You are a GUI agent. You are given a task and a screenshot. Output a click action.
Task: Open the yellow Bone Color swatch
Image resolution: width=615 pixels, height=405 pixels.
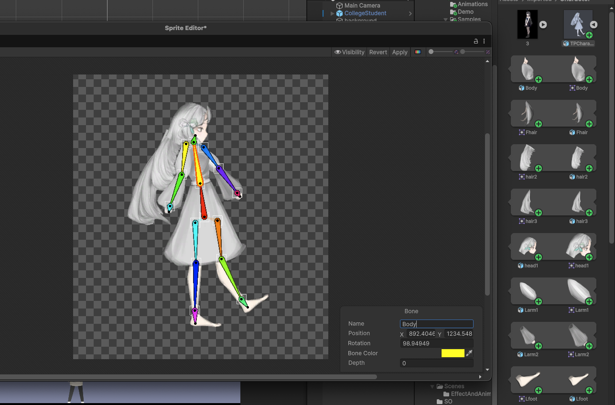tap(453, 353)
